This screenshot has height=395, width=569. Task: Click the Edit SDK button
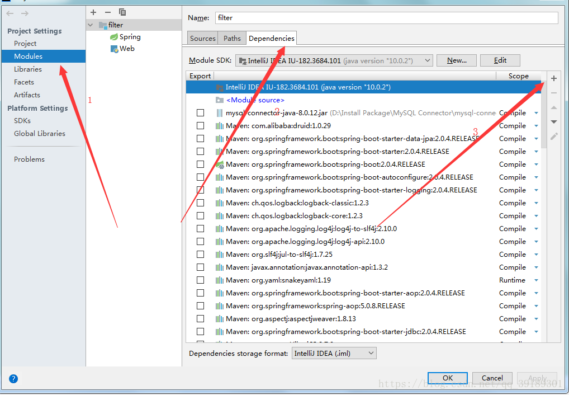[500, 60]
